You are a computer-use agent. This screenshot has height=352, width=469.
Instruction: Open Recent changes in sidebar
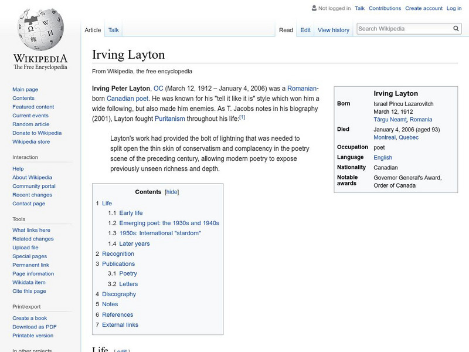32,195
